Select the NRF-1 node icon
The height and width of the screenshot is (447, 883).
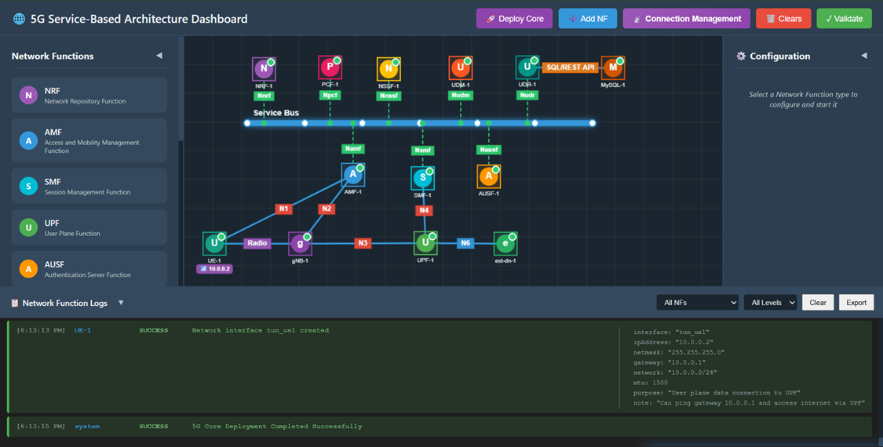pyautogui.click(x=264, y=69)
